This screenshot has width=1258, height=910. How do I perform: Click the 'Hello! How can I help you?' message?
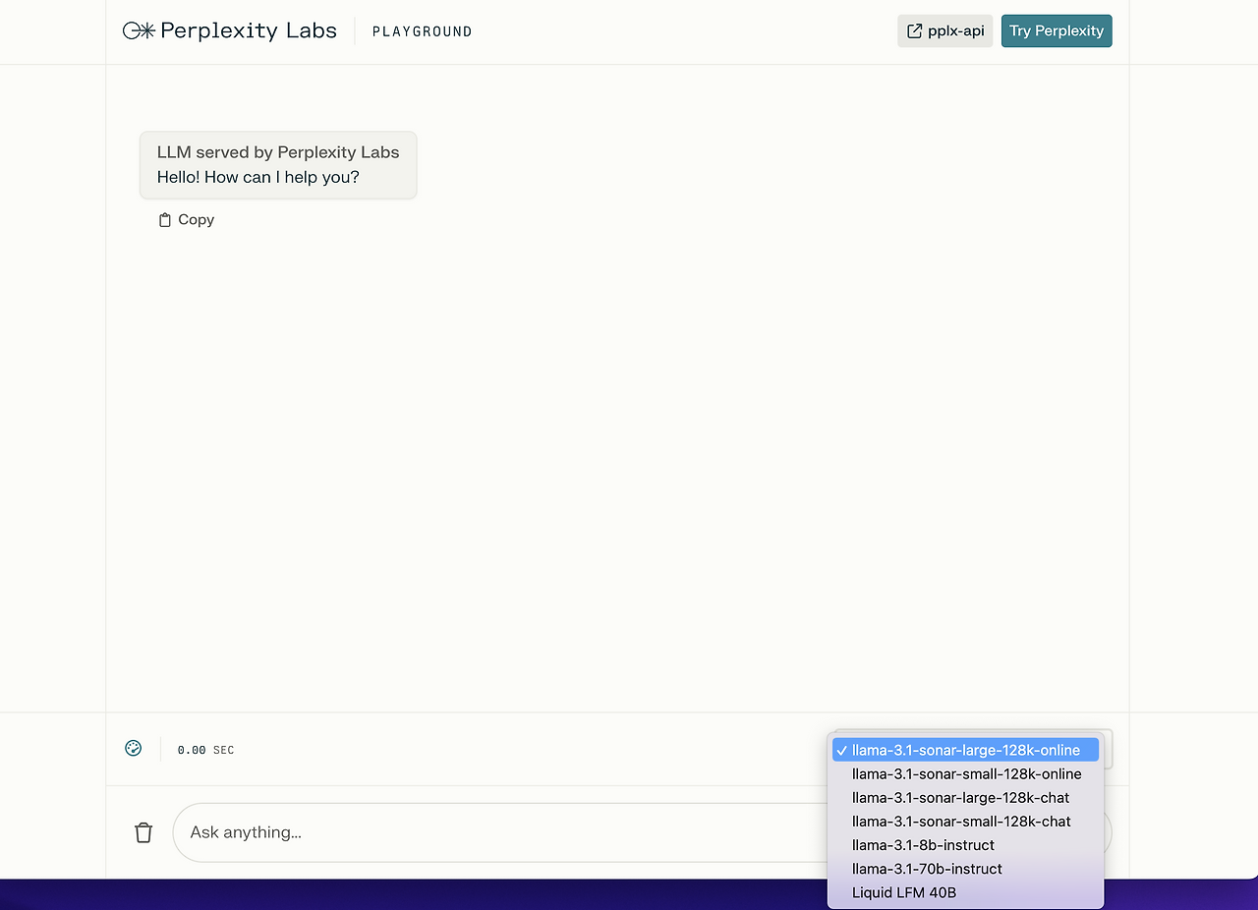point(258,178)
